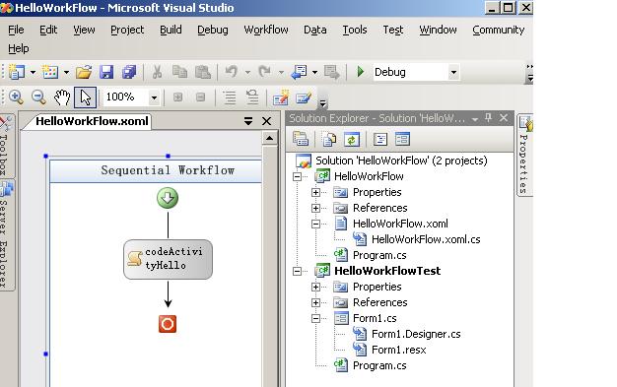Click the Undo arrow icon
The height and width of the screenshot is (387, 617).
[232, 72]
